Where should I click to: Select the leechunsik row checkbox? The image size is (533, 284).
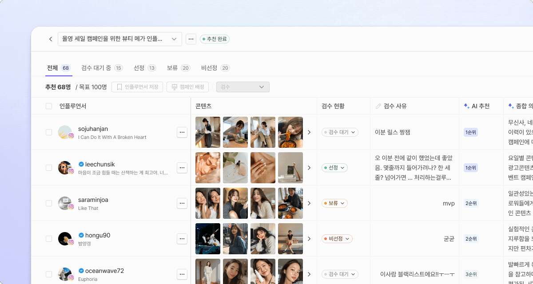pyautogui.click(x=49, y=168)
